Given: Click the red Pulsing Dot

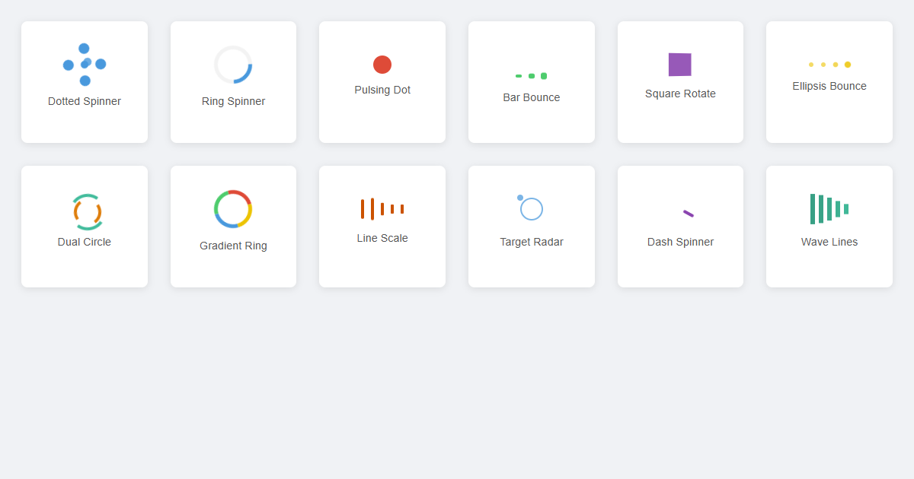Looking at the screenshot, I should coord(382,64).
